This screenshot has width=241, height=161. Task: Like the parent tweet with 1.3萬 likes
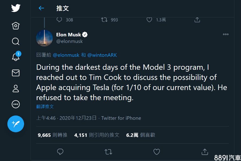[x=149, y=20]
